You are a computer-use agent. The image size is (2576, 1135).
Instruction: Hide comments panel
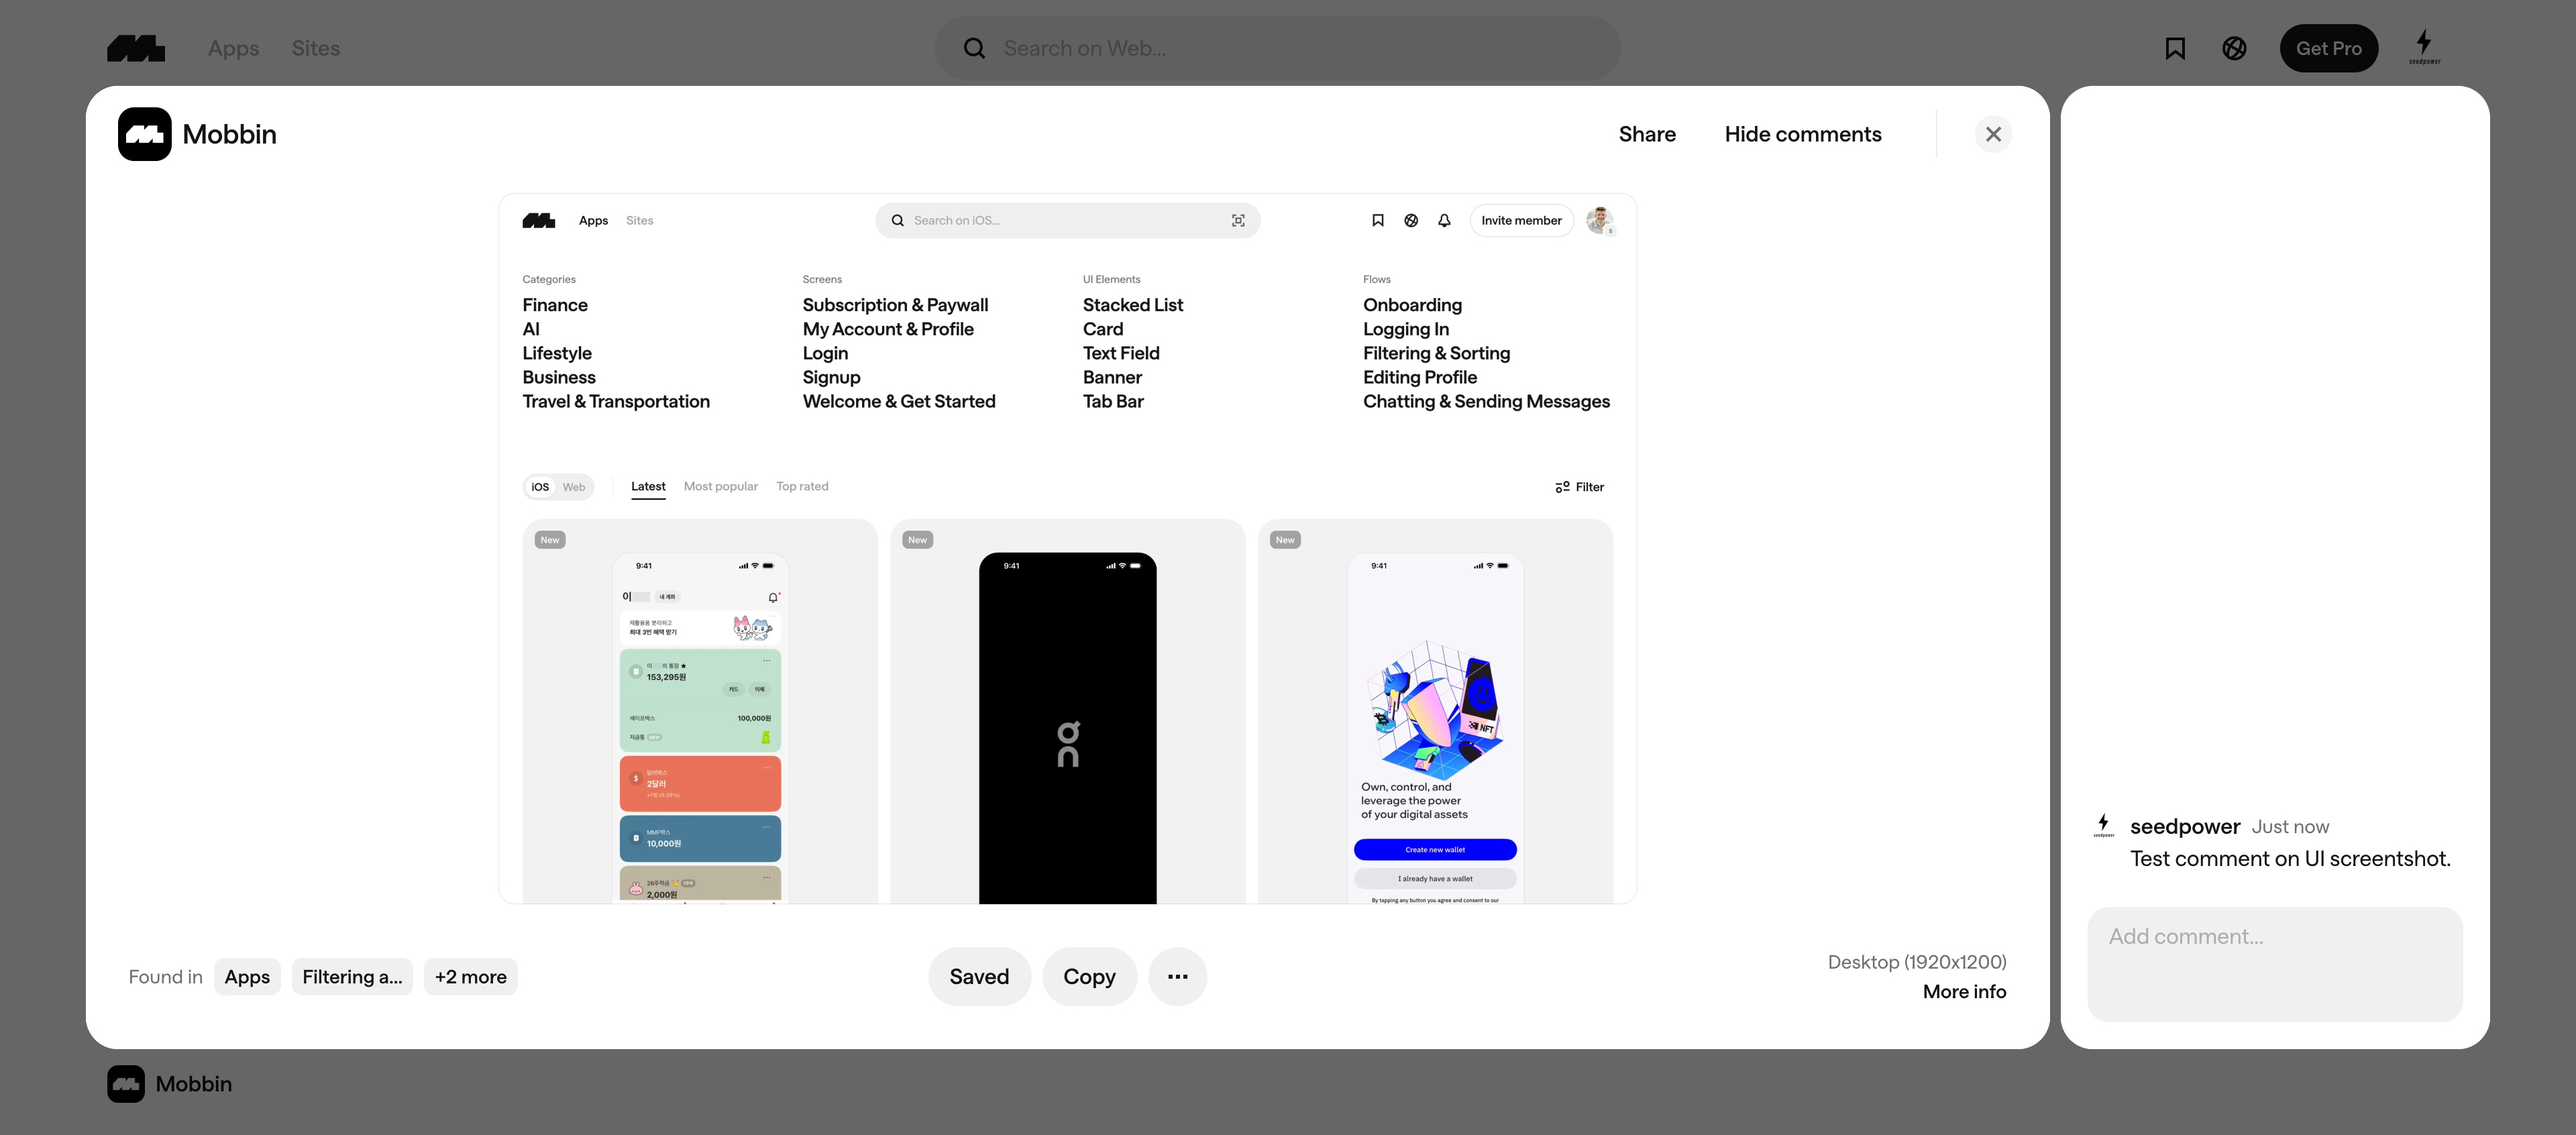(1802, 134)
